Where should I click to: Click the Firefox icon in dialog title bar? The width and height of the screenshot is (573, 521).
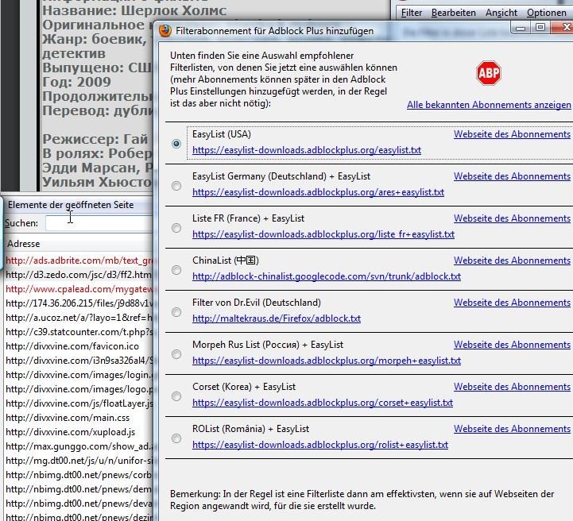click(x=165, y=31)
